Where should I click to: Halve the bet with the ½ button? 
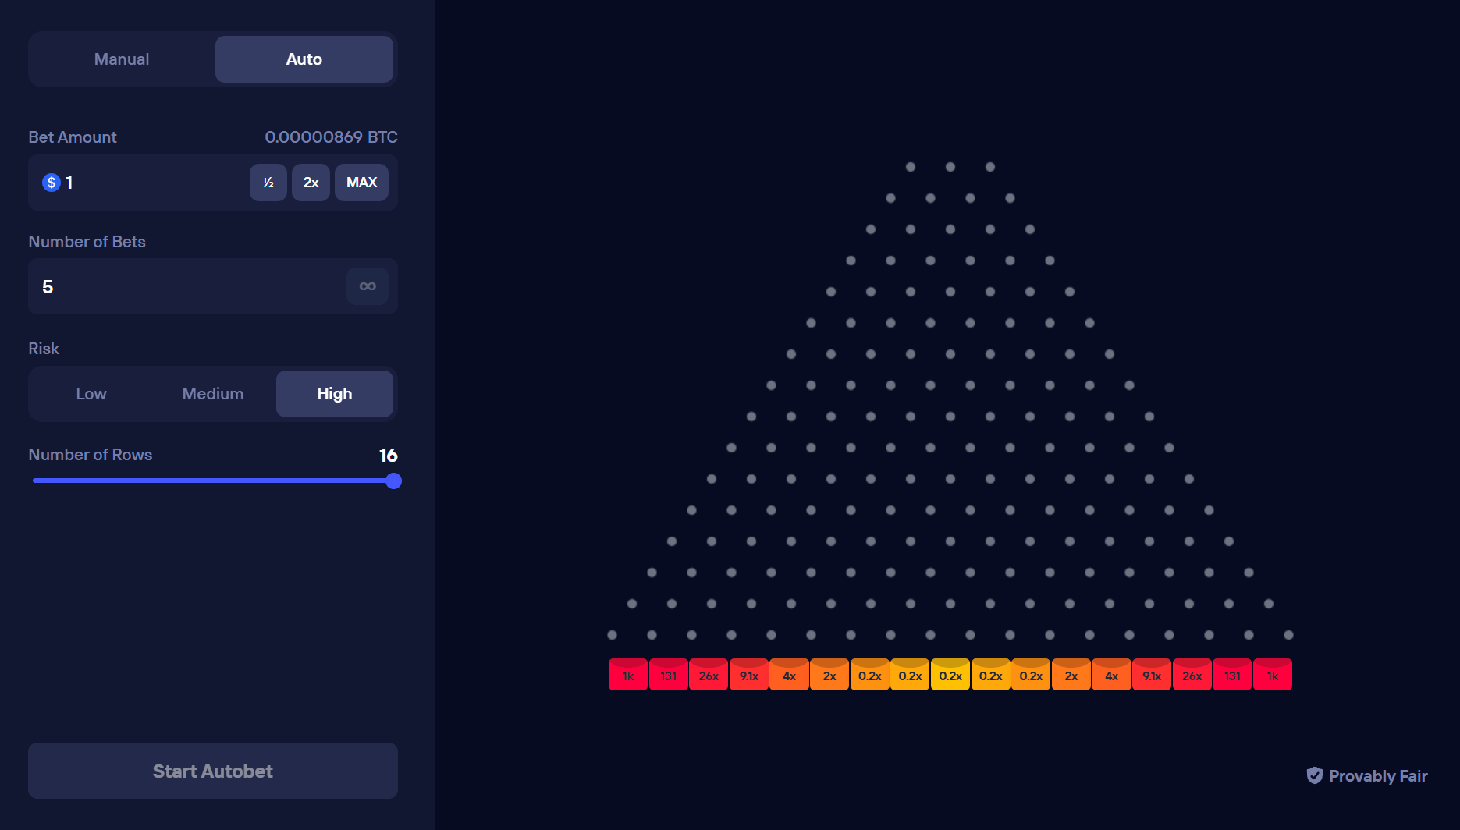pos(268,183)
